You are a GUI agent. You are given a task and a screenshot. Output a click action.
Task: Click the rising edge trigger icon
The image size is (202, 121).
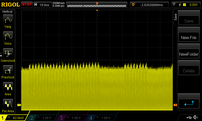(180, 5)
